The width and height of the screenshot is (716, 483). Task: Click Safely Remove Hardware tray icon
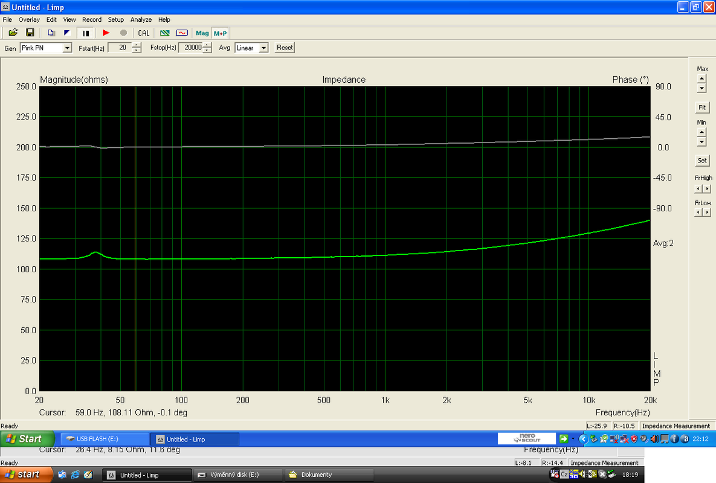coord(593,439)
